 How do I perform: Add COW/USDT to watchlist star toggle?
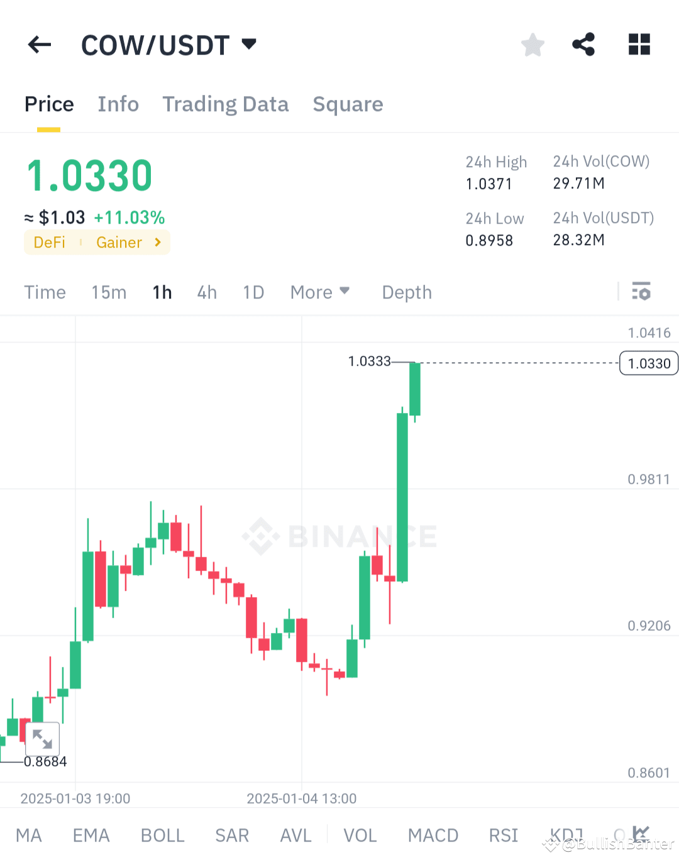coord(533,44)
